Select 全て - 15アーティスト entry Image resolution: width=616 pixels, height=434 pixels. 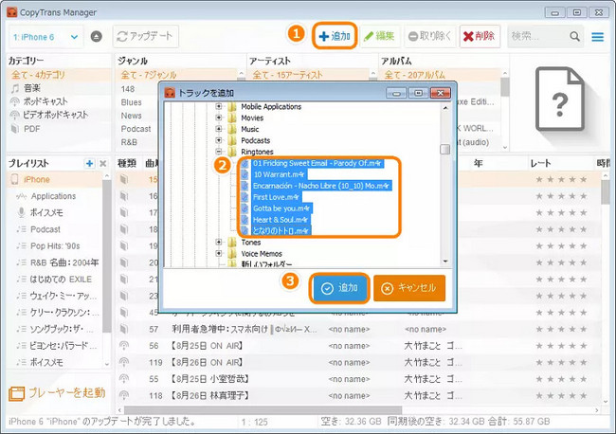click(287, 75)
